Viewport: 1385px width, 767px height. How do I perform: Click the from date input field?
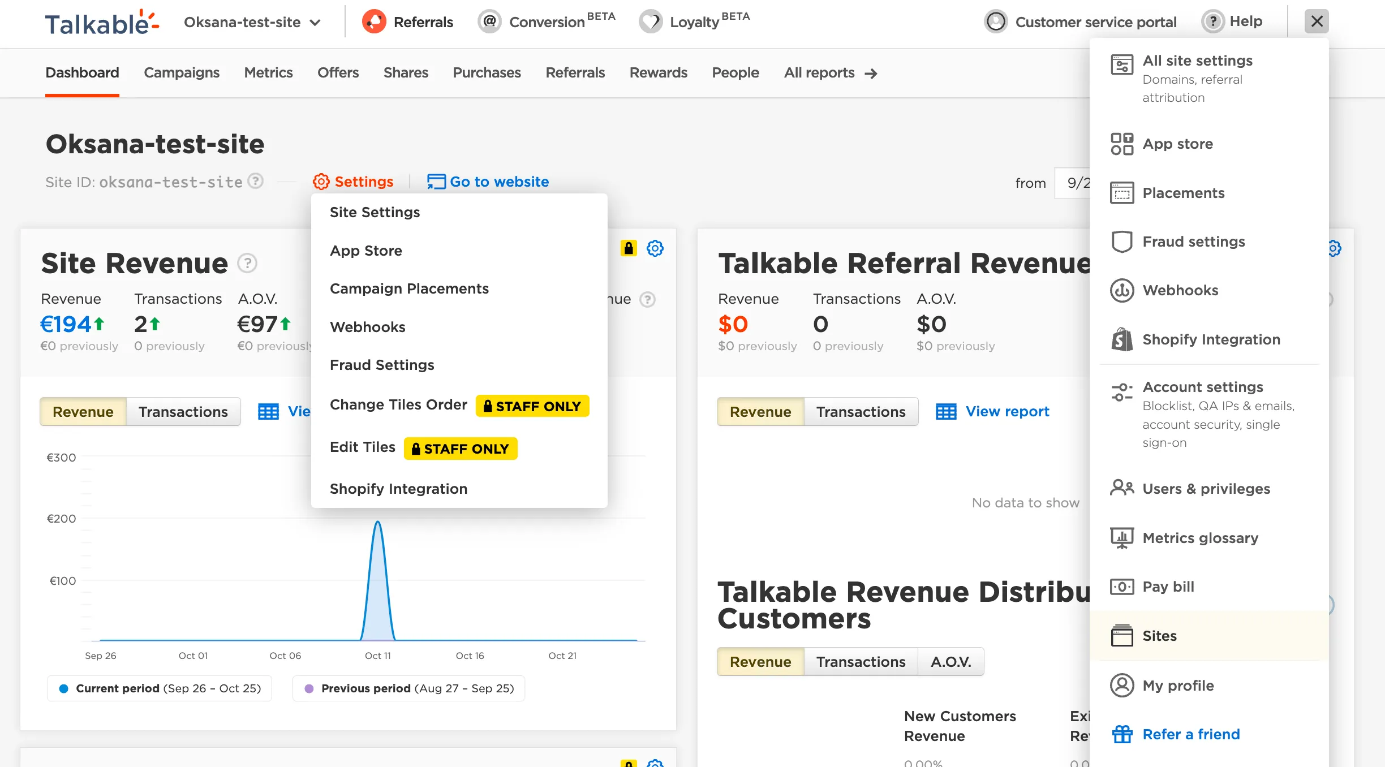1073,183
